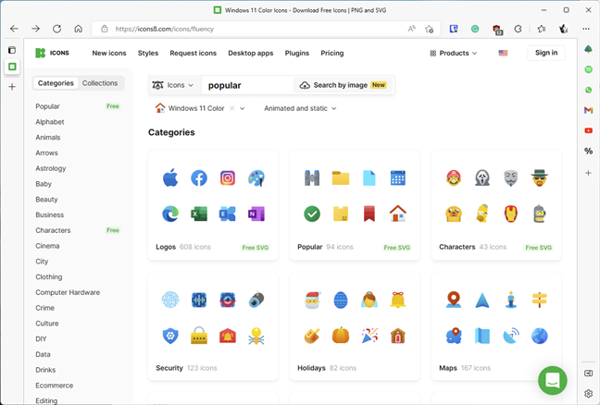Click the Excel logo icon
Image resolution: width=600 pixels, height=405 pixels.
(199, 214)
